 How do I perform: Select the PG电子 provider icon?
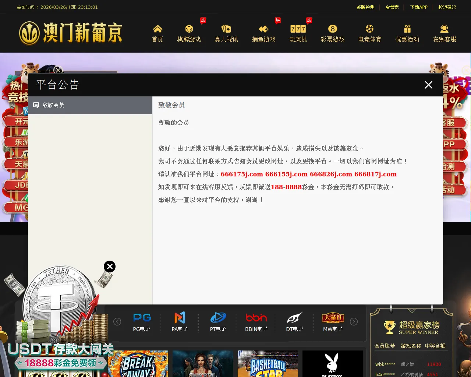pyautogui.click(x=142, y=321)
